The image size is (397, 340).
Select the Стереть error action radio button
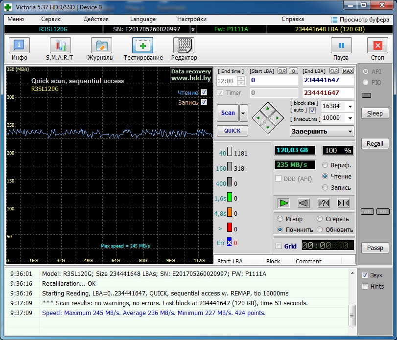pos(320,219)
